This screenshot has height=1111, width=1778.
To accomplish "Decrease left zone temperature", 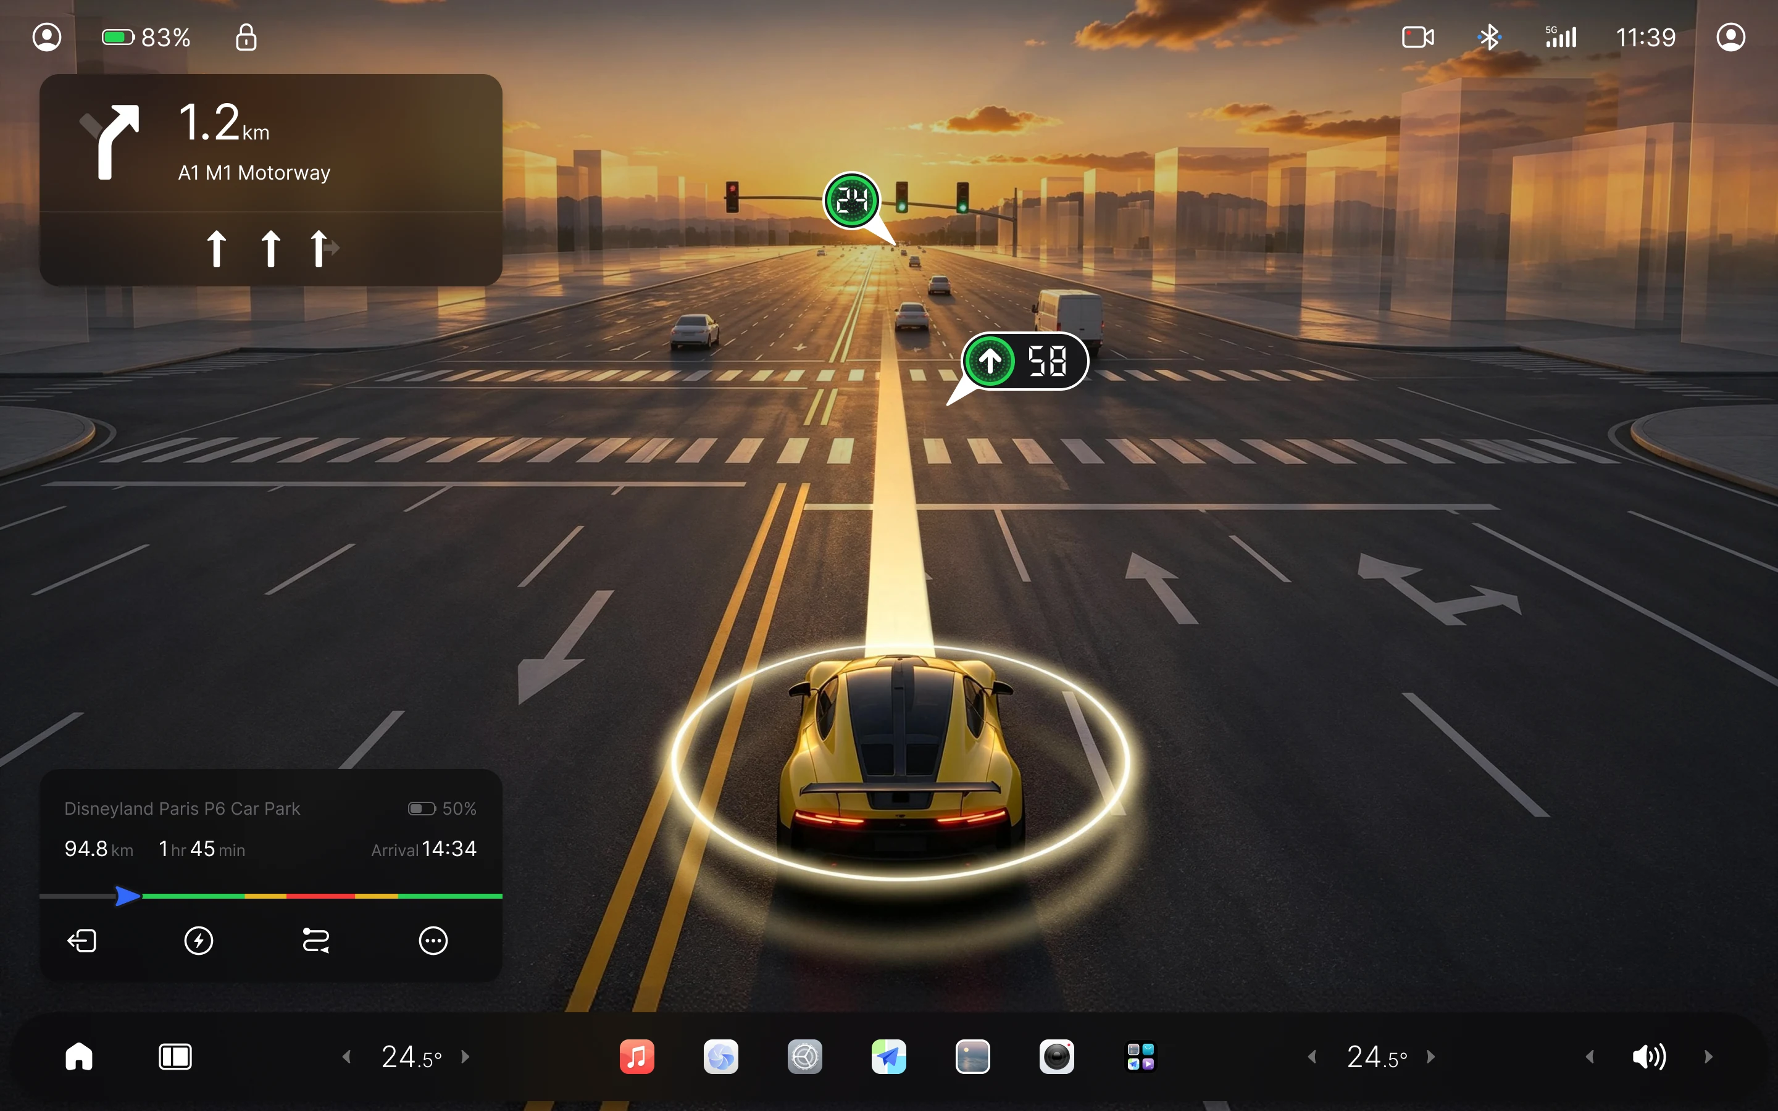I will (347, 1057).
